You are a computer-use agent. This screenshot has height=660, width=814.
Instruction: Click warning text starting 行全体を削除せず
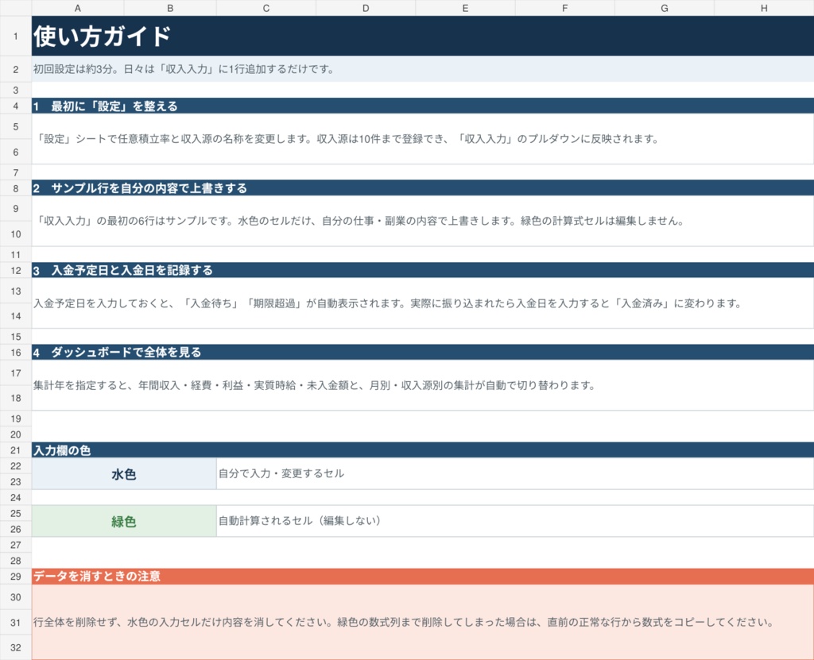[403, 622]
